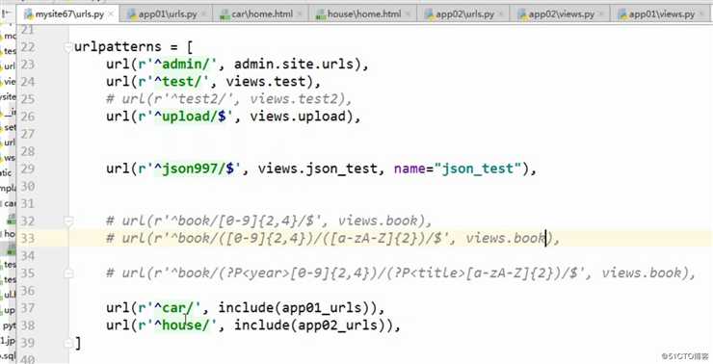Image resolution: width=713 pixels, height=364 pixels.
Task: Click the commented 'views.test2' text
Action: [294, 99]
